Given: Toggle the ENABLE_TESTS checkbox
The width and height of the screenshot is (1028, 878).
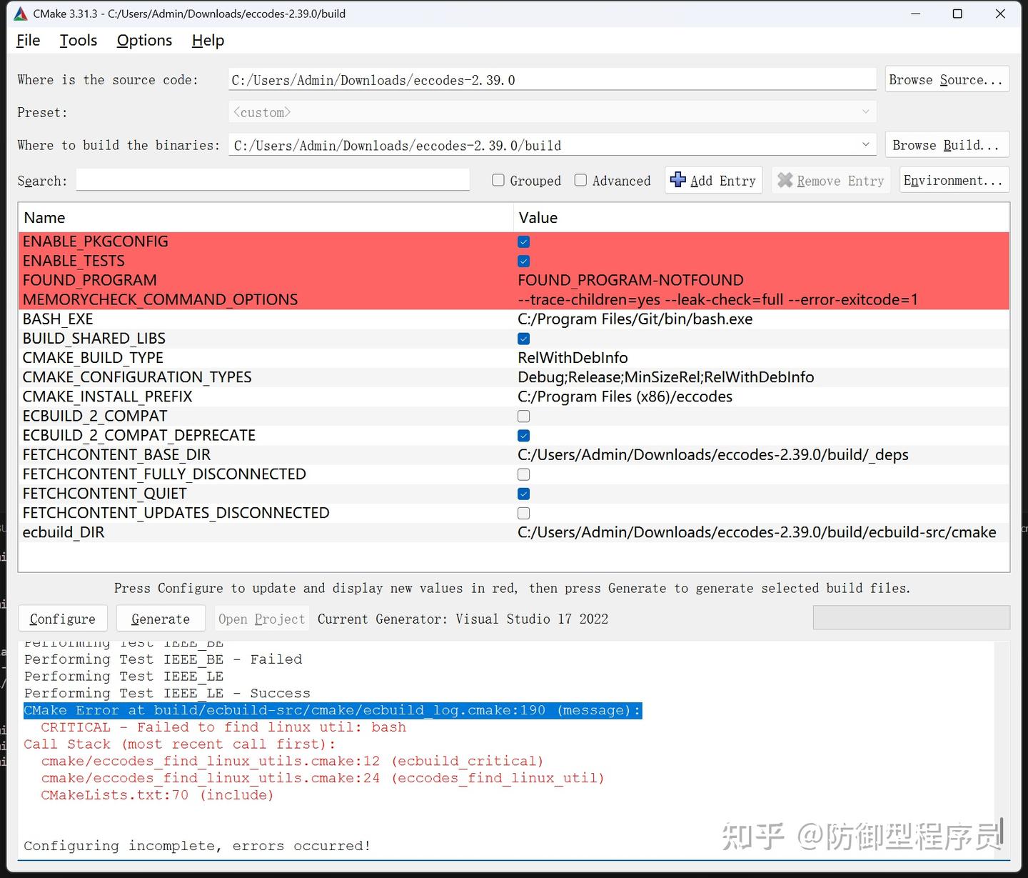Looking at the screenshot, I should pos(524,261).
